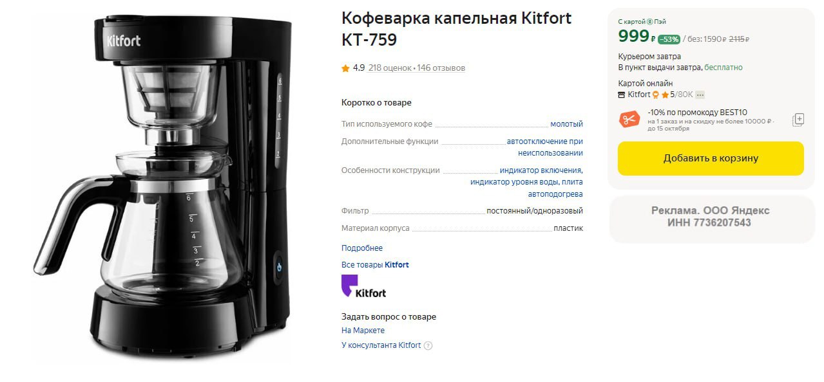Open the seller options three-dots icon

700,95
